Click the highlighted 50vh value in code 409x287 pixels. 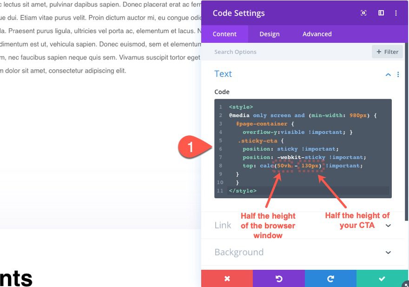(284, 166)
